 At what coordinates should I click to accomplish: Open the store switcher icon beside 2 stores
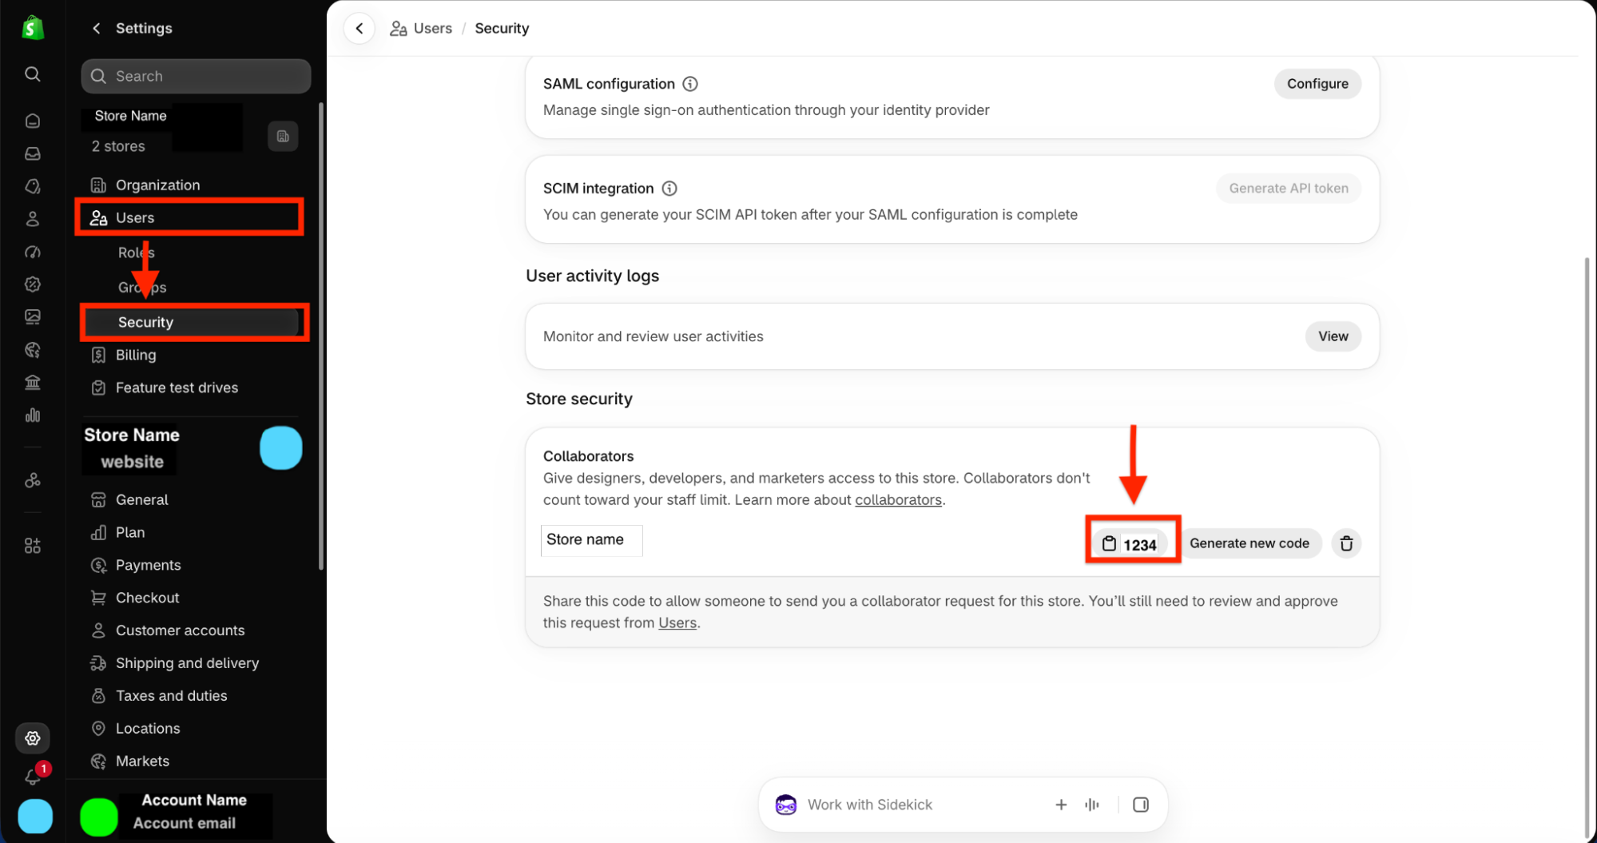[283, 136]
